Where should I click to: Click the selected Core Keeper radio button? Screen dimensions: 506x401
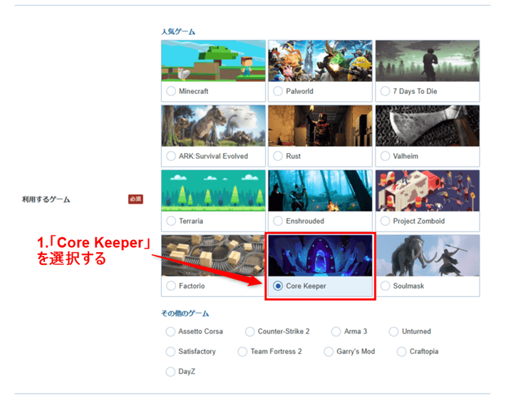pos(278,286)
